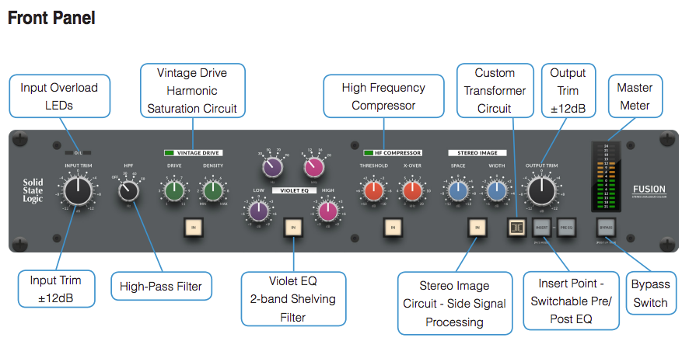
Task: Toggle the Vintage Drive IN switch
Action: pyautogui.click(x=193, y=227)
